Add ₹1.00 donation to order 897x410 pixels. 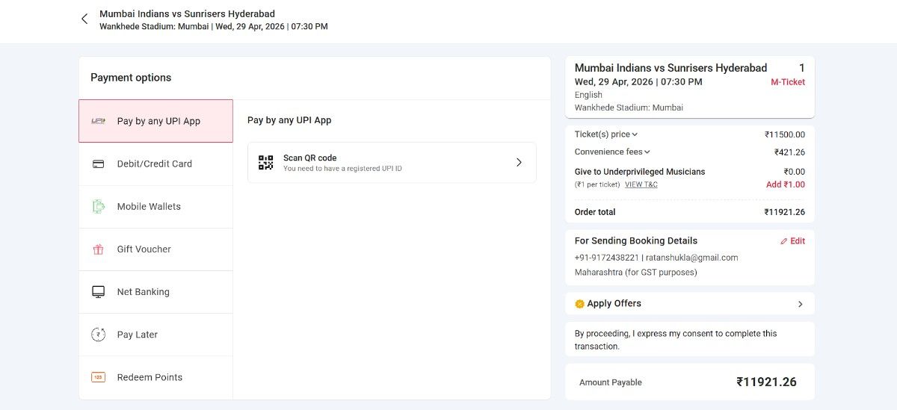[x=786, y=184]
